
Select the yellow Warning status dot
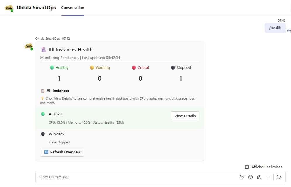[x=92, y=67]
